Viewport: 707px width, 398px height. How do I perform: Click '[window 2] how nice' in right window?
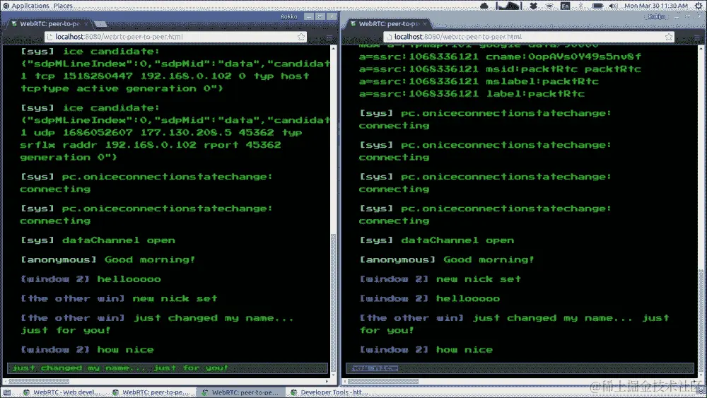426,350
